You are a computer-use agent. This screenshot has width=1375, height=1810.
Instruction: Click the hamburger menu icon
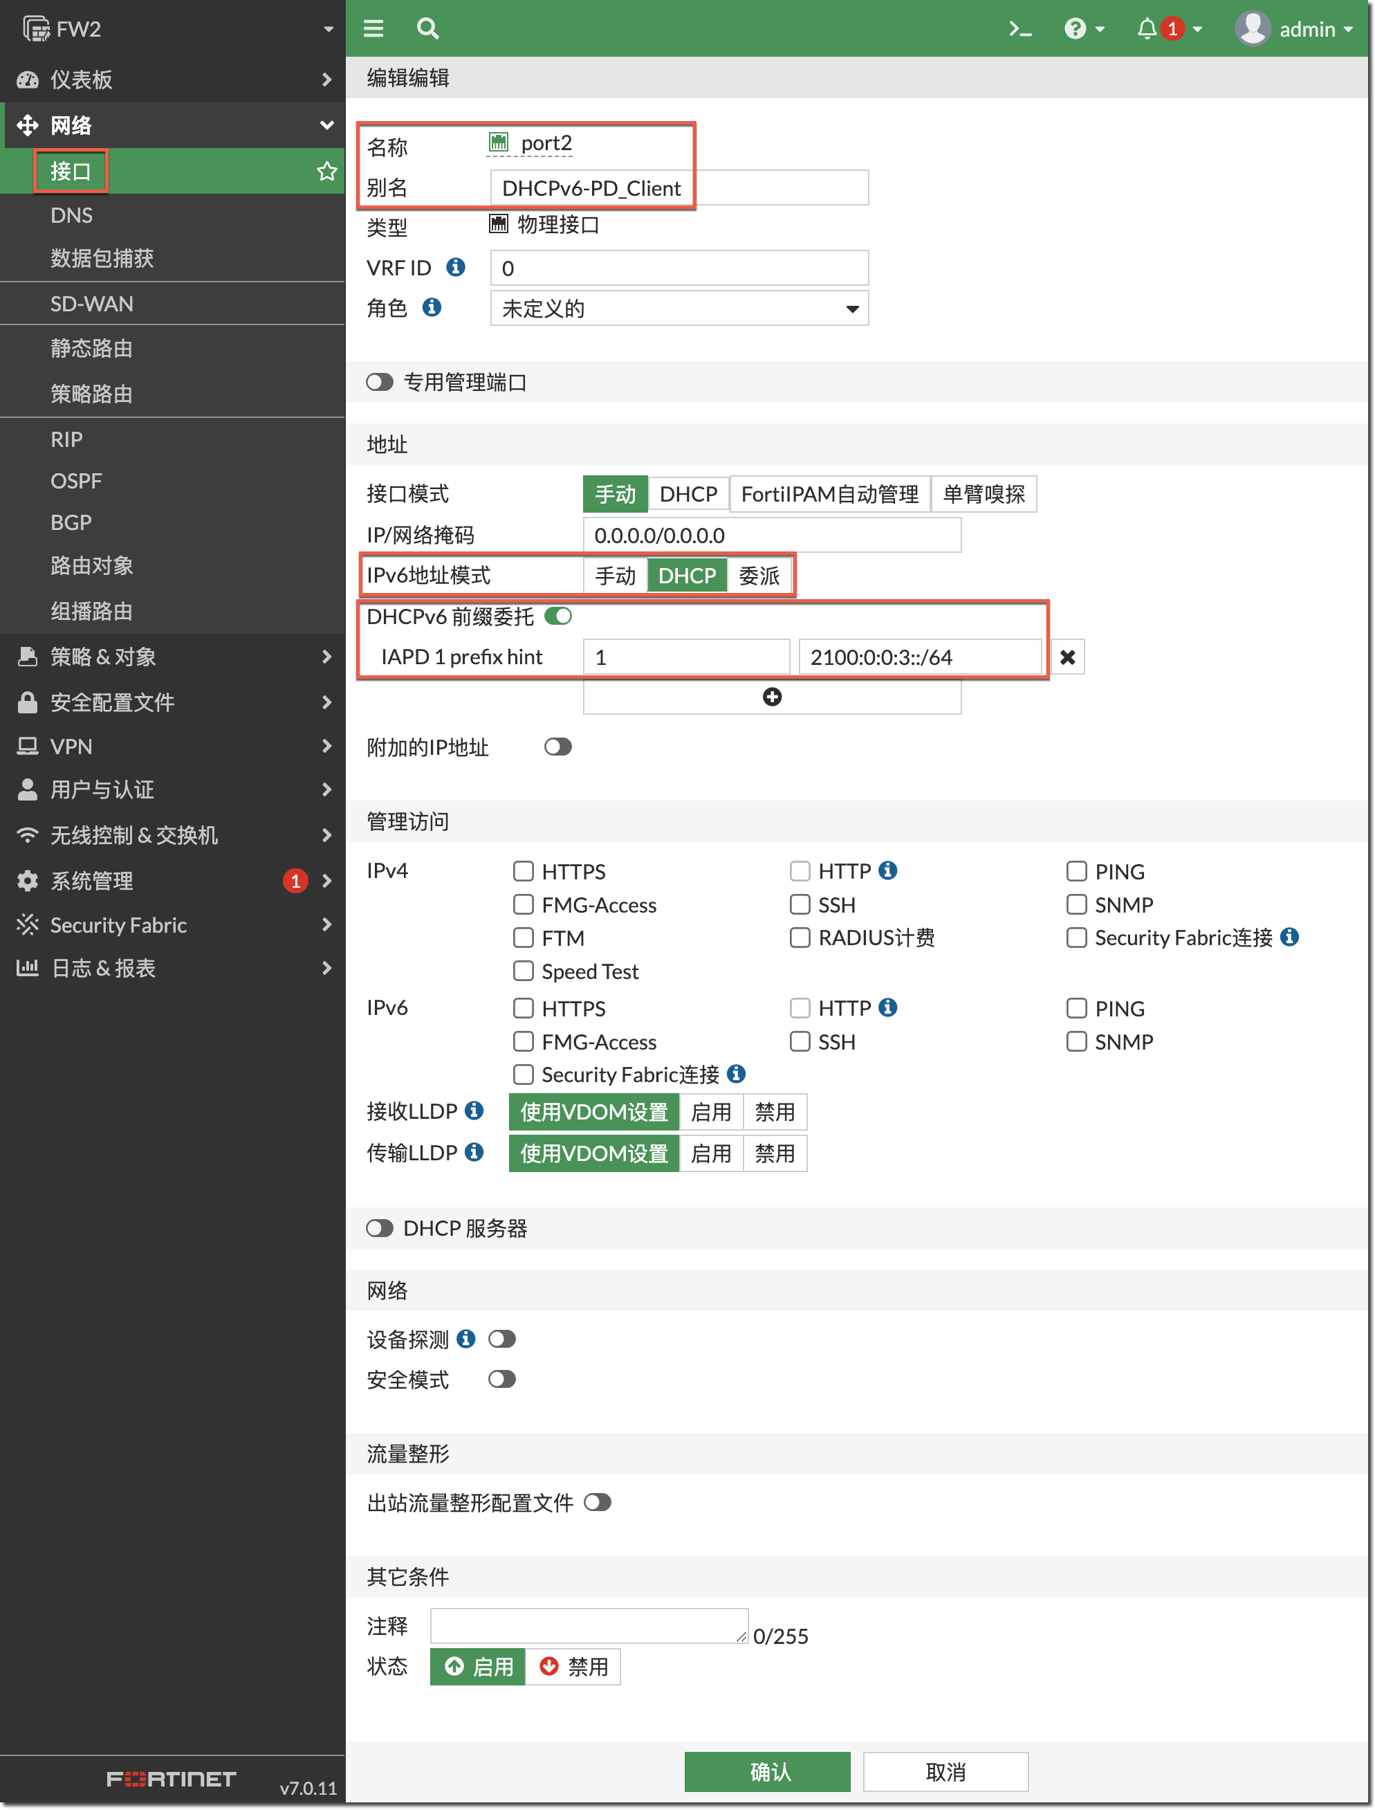pyautogui.click(x=373, y=30)
